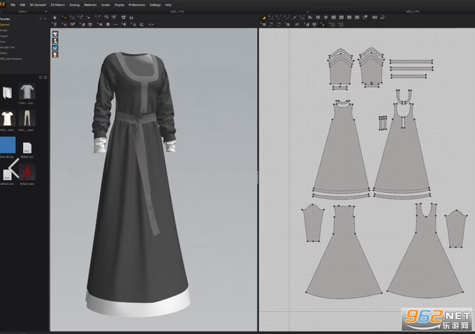Switch library to list view
The width and height of the screenshot is (475, 334).
click(45, 77)
